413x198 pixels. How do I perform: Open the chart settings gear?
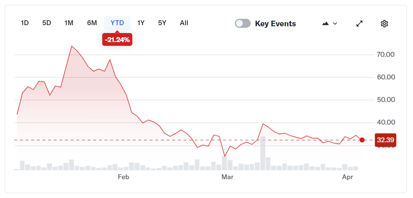click(x=384, y=24)
